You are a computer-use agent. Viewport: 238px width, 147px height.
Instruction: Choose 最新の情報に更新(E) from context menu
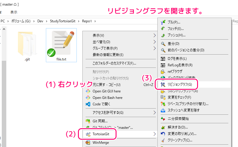[108, 55]
